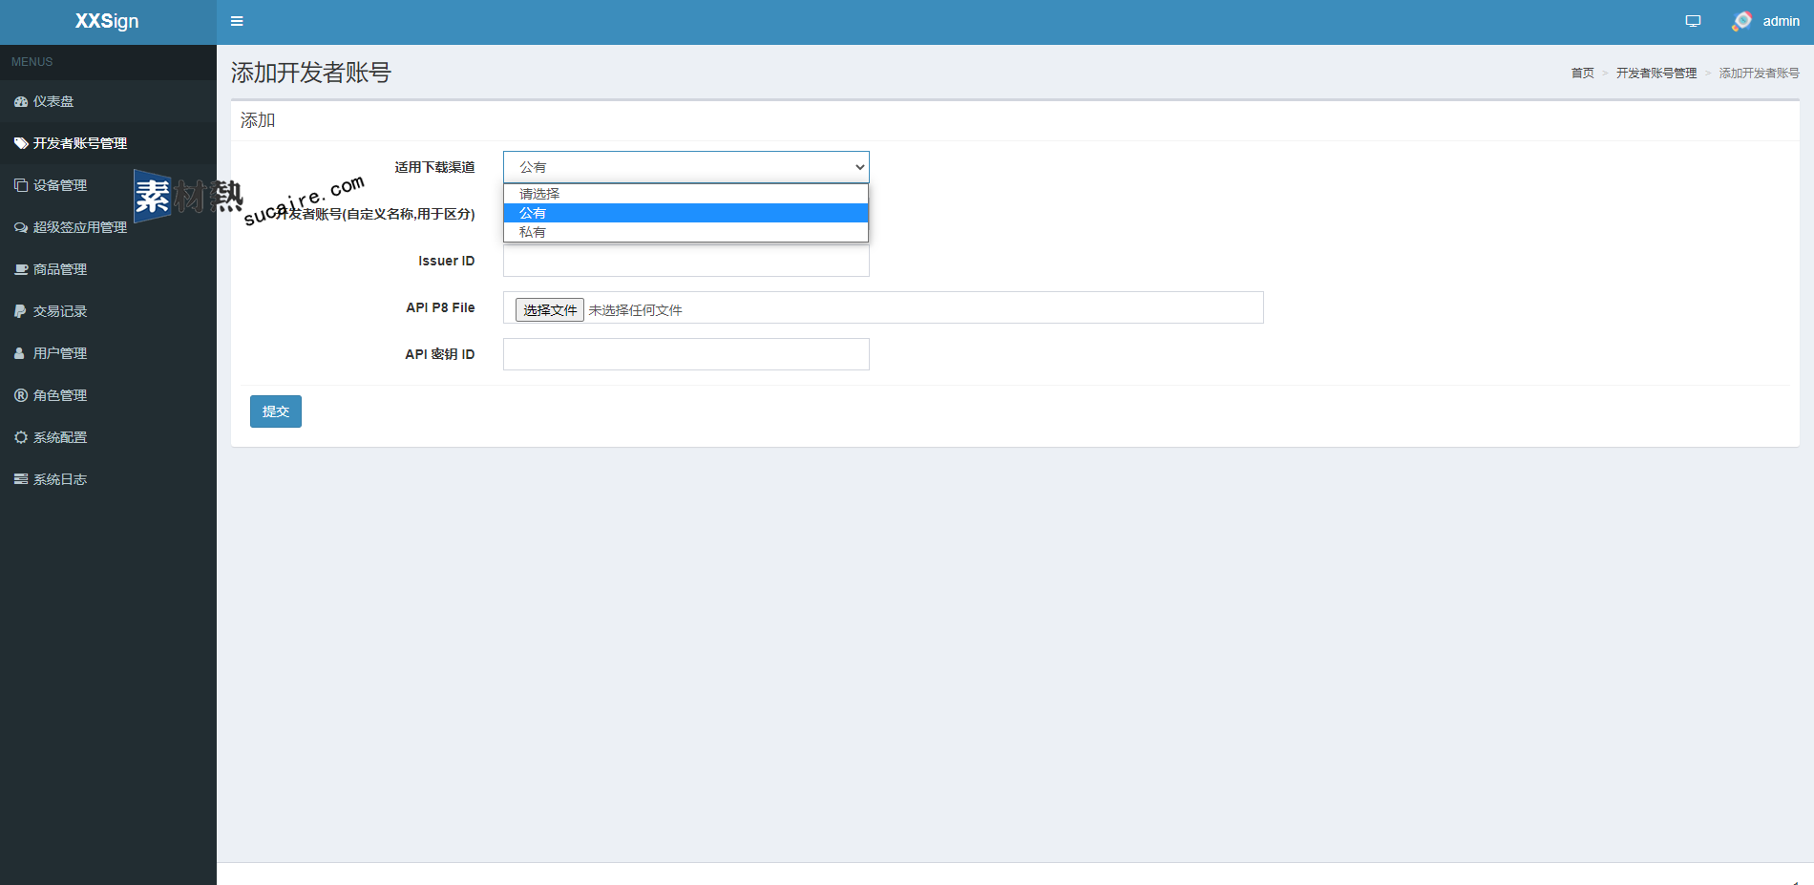This screenshot has height=885, width=1814.
Task: Click 选择文件 button for API P8 File
Action: (550, 310)
